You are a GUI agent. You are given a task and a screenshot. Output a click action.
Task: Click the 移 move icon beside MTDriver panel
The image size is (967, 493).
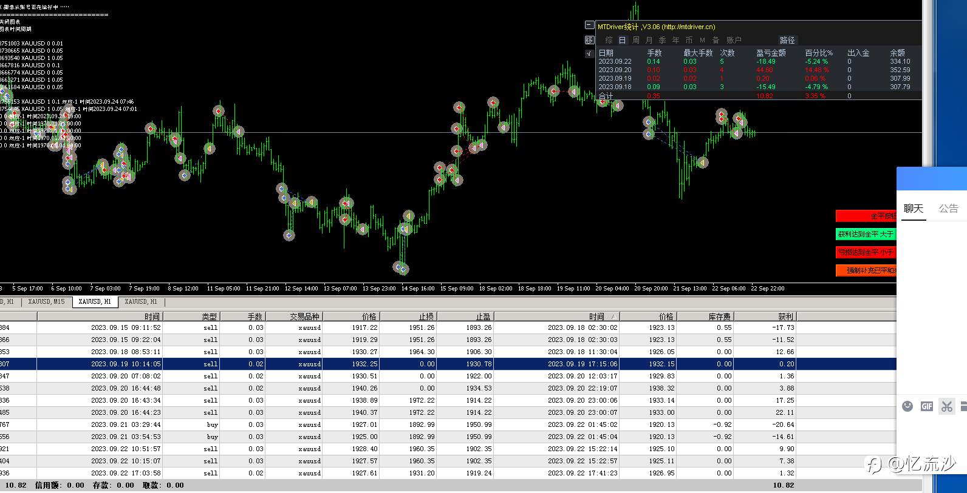[589, 39]
